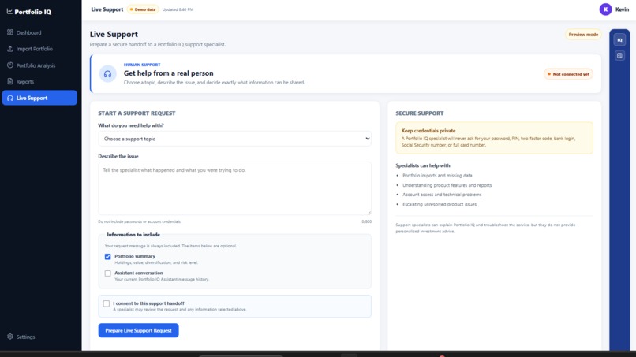Click the Import Portfolio upload icon
Image resolution: width=636 pixels, height=357 pixels.
click(x=10, y=49)
